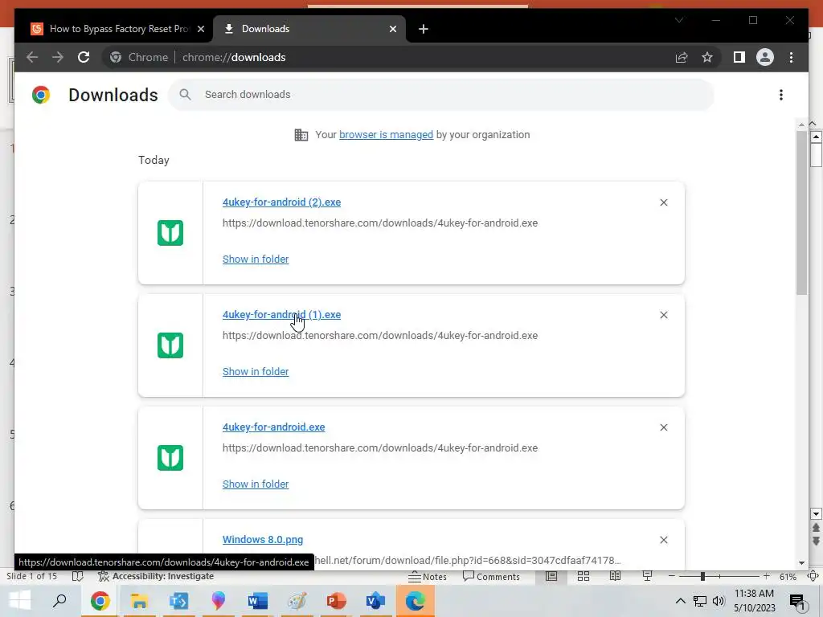Open the Windows Start menu
Image resolution: width=823 pixels, height=617 pixels.
pyautogui.click(x=19, y=601)
